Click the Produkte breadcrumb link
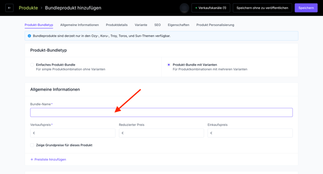Viewport: 323px width, 174px height. coord(28,8)
